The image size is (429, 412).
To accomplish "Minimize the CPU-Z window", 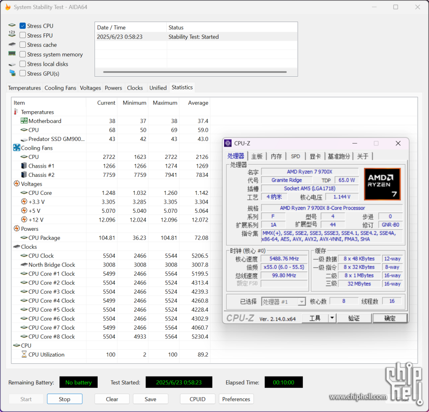I will 355,143.
